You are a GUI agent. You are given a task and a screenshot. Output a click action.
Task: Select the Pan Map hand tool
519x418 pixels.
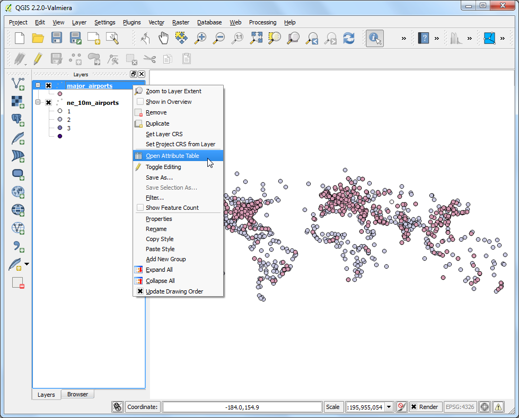click(x=163, y=38)
